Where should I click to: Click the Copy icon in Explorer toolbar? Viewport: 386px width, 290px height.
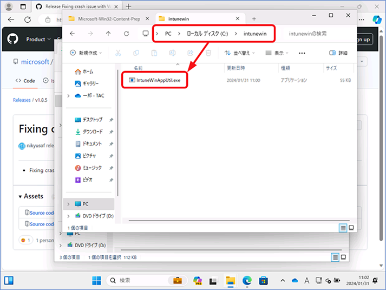[136, 53]
